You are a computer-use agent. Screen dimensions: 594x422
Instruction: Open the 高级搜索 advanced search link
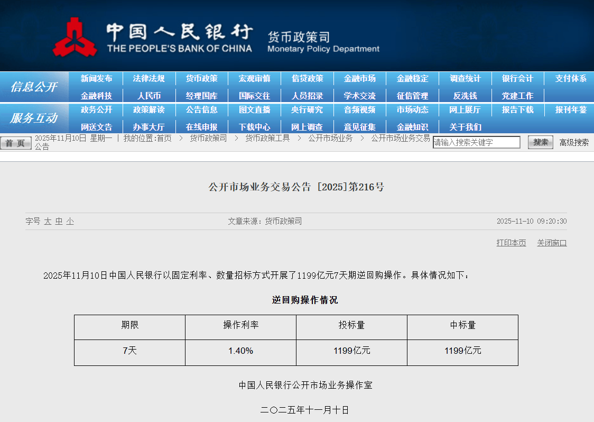(x=574, y=142)
